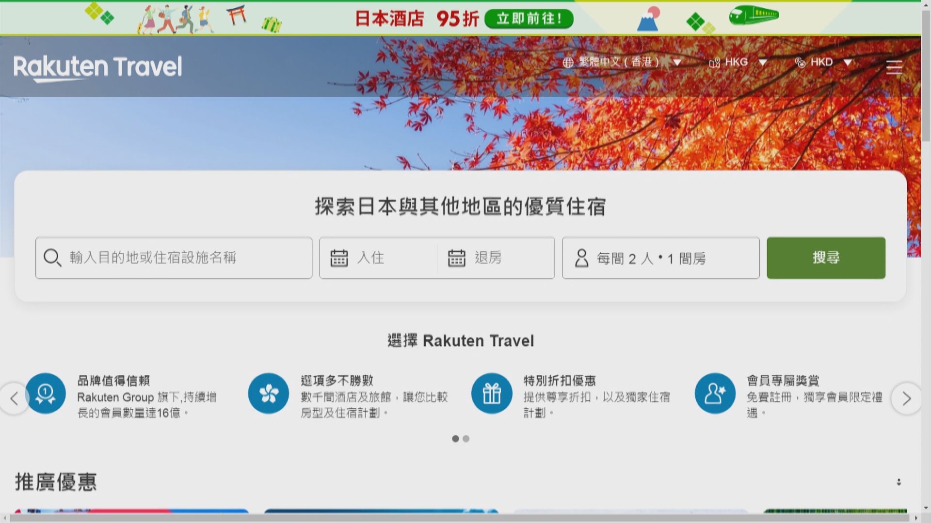This screenshot has height=523, width=931.
Task: Click the Rakuten Travel logo
Action: 97,68
